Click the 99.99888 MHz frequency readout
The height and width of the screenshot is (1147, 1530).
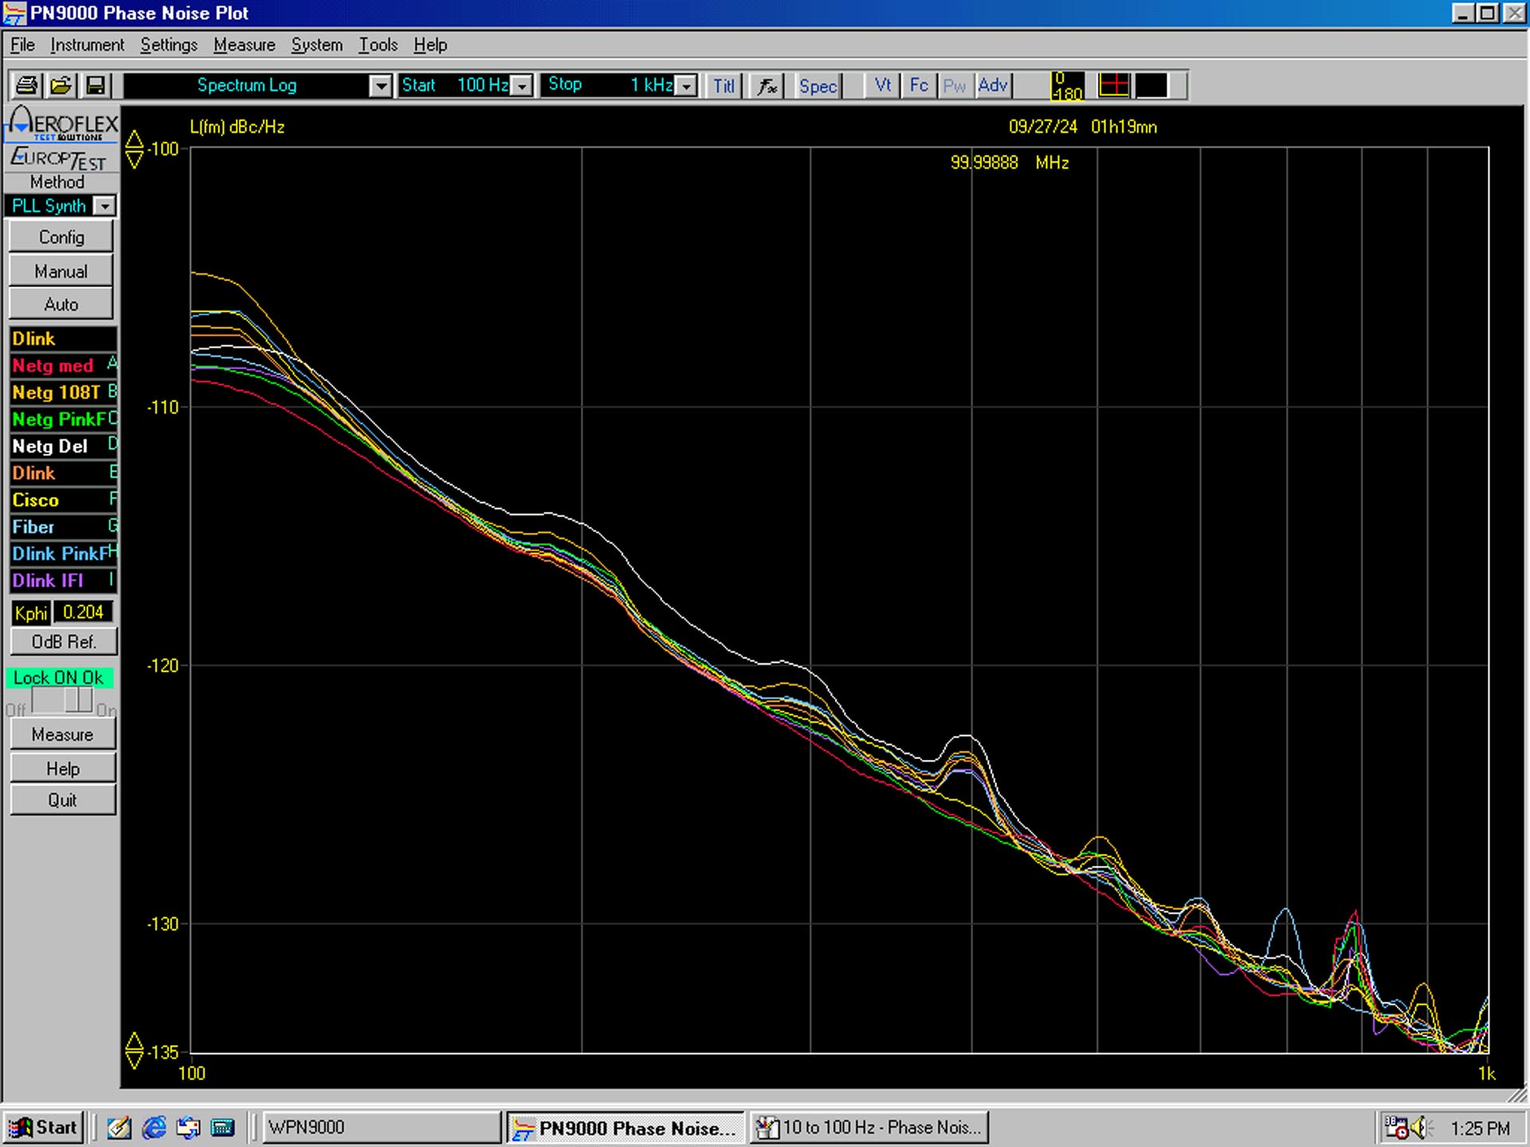(1009, 162)
